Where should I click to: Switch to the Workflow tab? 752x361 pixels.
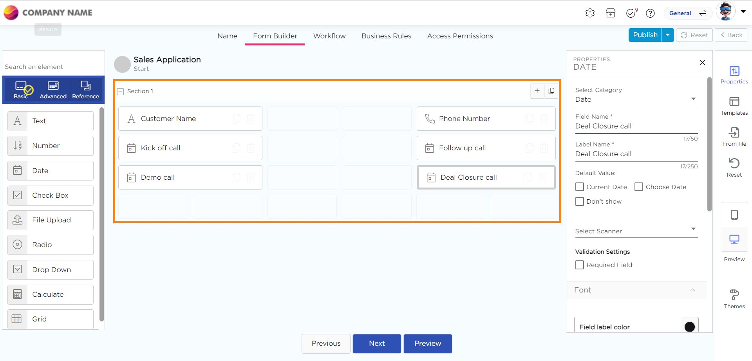click(329, 36)
